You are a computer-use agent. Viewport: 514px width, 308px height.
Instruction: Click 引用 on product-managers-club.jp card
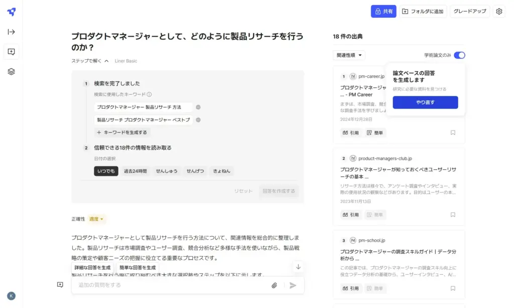(x=351, y=215)
